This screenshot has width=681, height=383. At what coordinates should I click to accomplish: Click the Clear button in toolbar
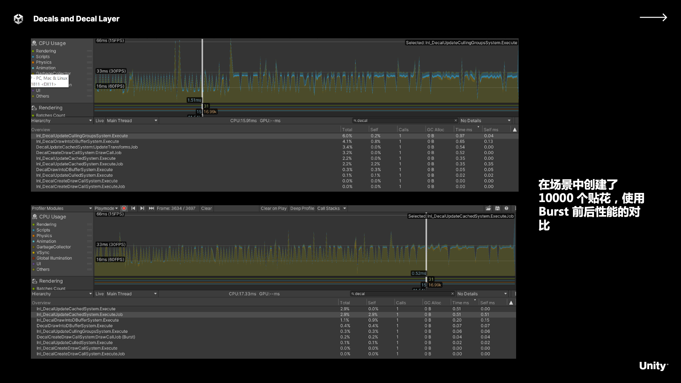[207, 208]
